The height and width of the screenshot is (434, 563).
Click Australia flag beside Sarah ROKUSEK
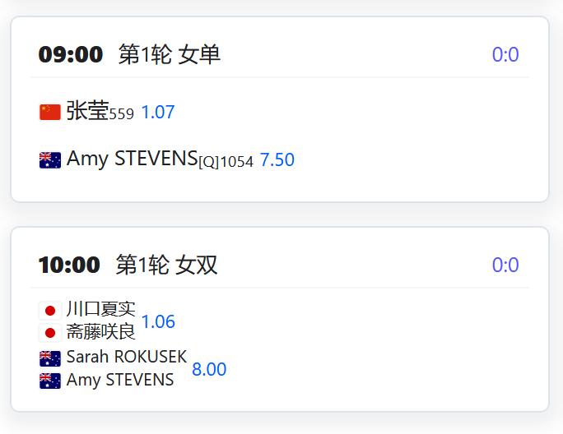50,358
